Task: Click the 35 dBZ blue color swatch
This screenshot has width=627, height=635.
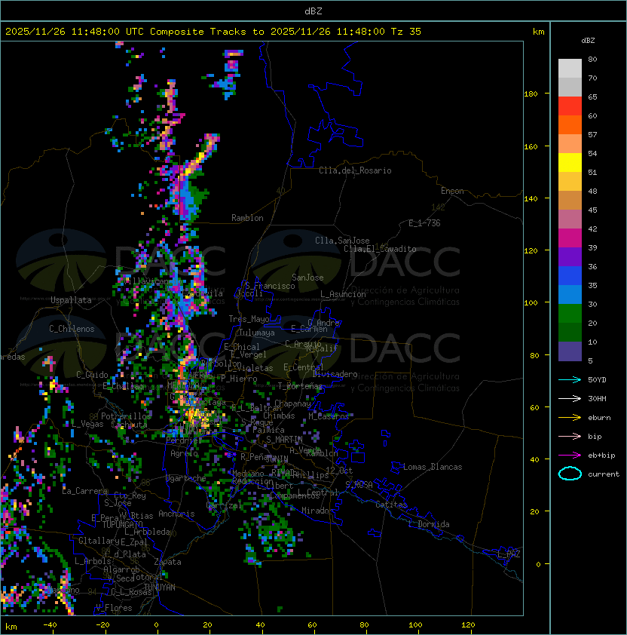Action: click(570, 294)
